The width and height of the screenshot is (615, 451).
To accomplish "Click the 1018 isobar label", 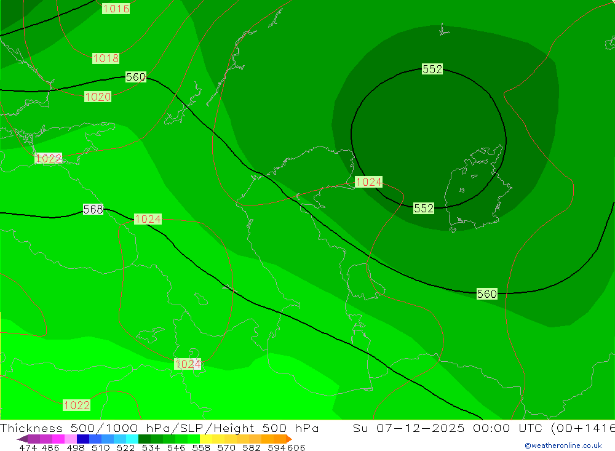I will coord(106,58).
